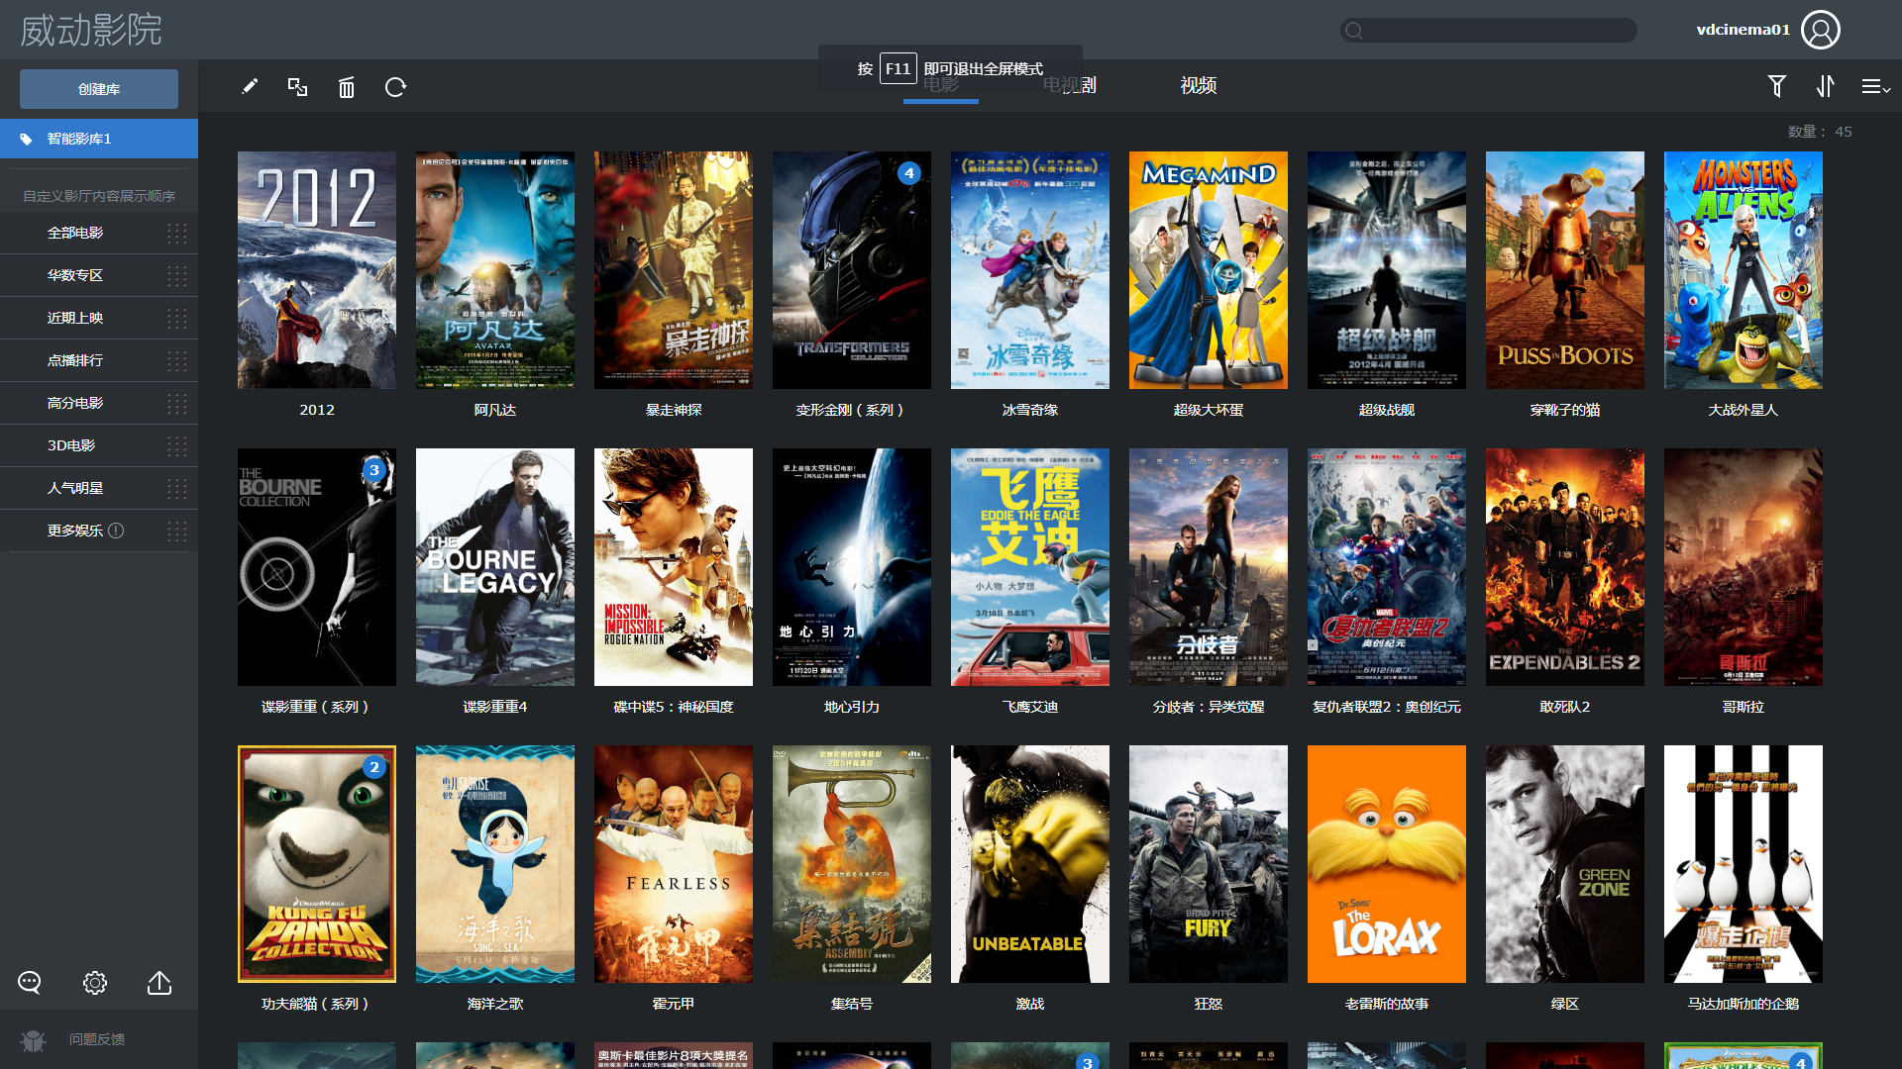The height and width of the screenshot is (1069, 1902).
Task: Click the move-to-library icon in toolbar
Action: tap(297, 87)
